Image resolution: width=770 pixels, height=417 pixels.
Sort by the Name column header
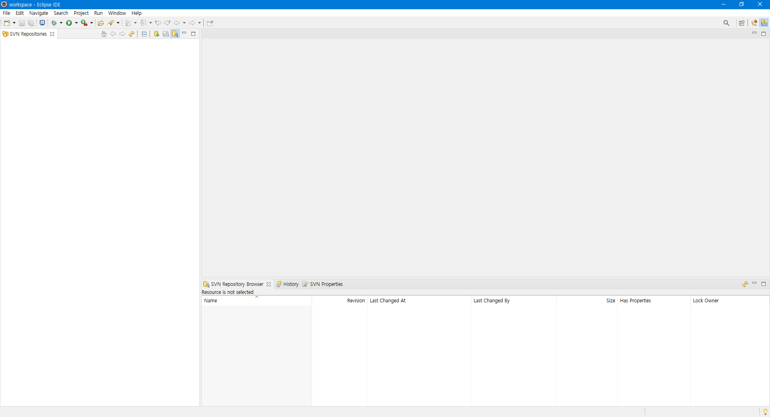point(257,301)
